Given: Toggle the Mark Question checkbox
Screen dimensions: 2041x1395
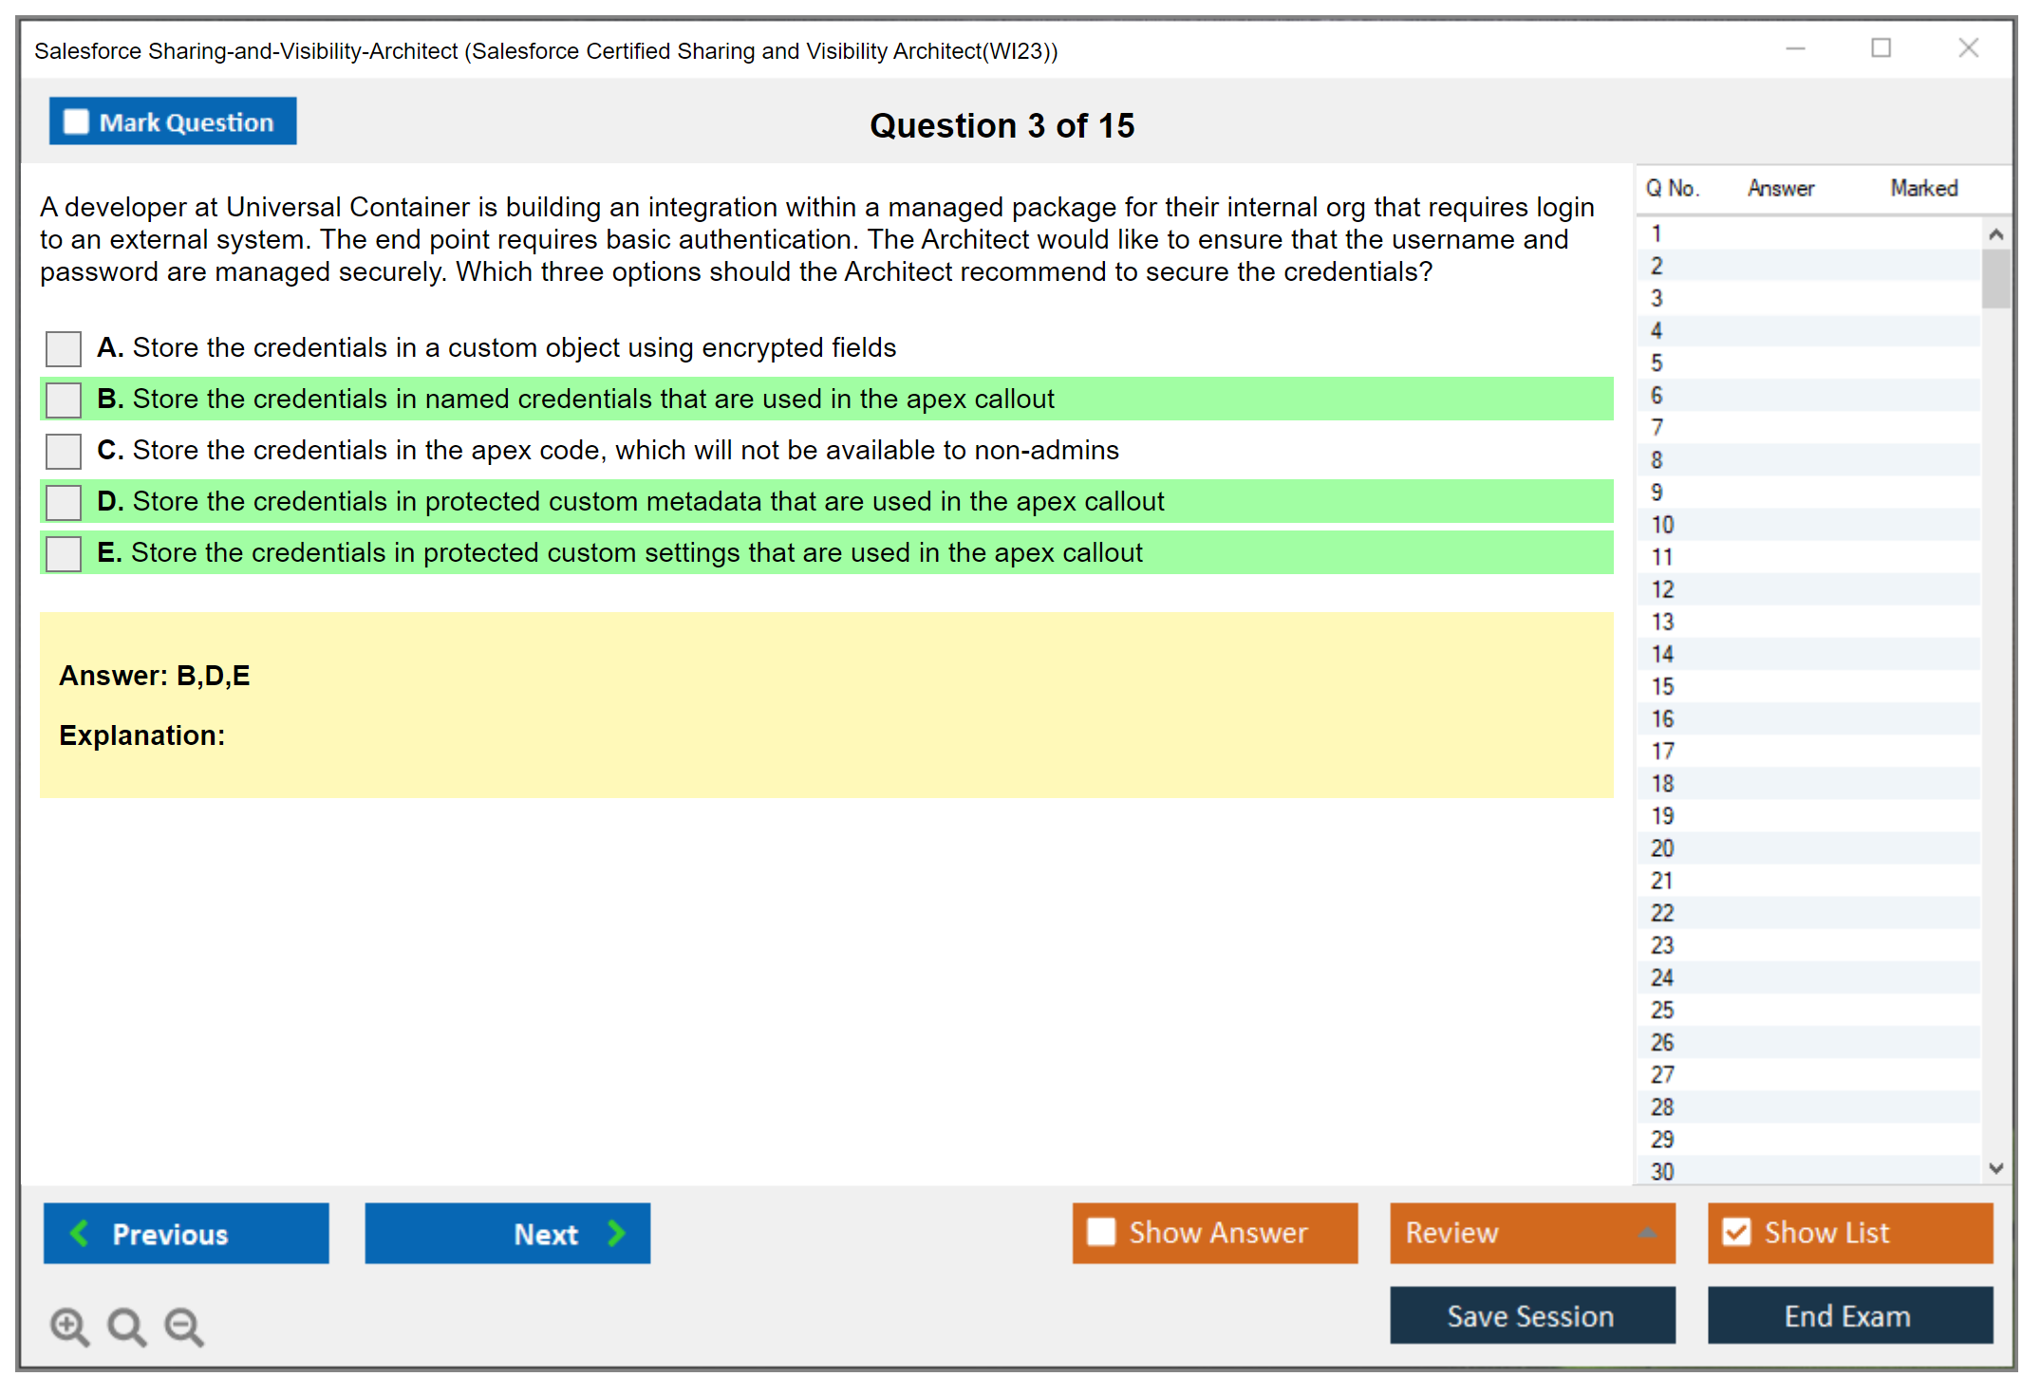Looking at the screenshot, I should click(76, 122).
